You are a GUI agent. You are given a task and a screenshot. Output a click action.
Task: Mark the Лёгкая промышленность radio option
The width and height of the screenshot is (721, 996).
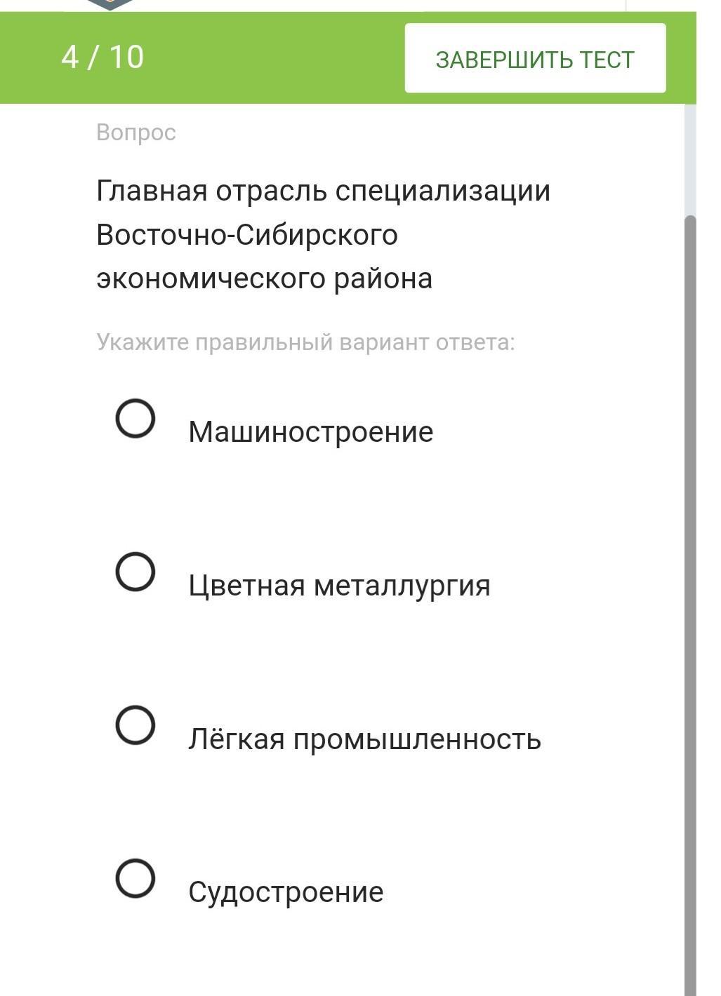point(135,725)
